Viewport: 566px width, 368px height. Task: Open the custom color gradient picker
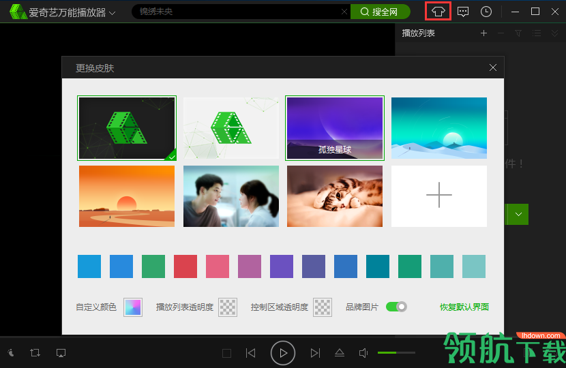pos(133,307)
